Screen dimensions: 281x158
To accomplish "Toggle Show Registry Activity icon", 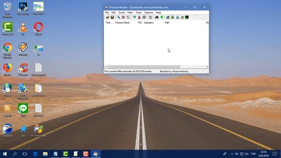I will [x=168, y=18].
